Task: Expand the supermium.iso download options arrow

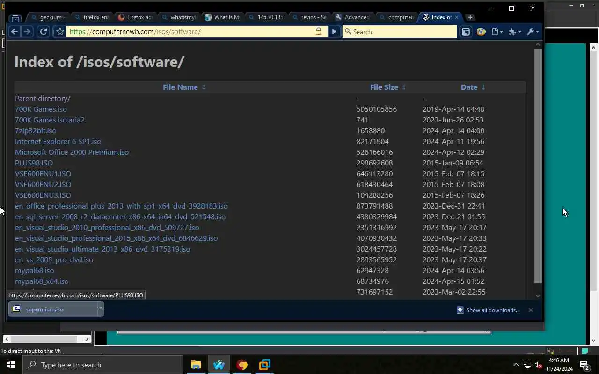Action: (100, 309)
